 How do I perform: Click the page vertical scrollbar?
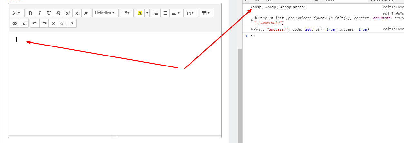(x=239, y=95)
